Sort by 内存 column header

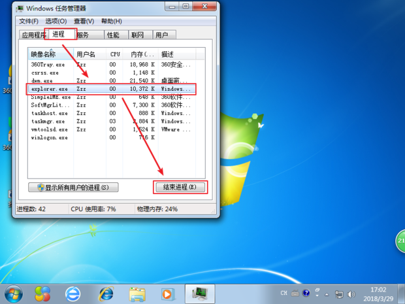pos(140,54)
